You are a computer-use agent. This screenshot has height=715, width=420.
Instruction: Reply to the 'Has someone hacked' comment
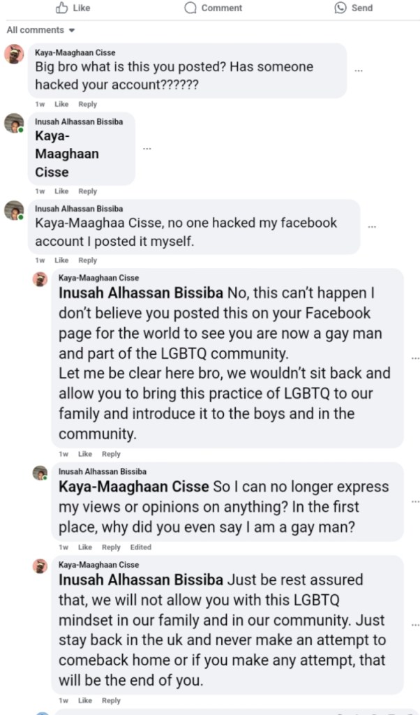pos(88,104)
